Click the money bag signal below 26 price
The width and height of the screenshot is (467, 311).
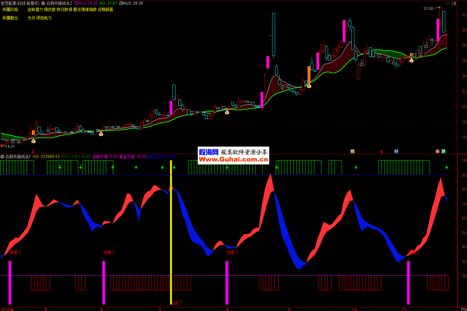coord(411,60)
